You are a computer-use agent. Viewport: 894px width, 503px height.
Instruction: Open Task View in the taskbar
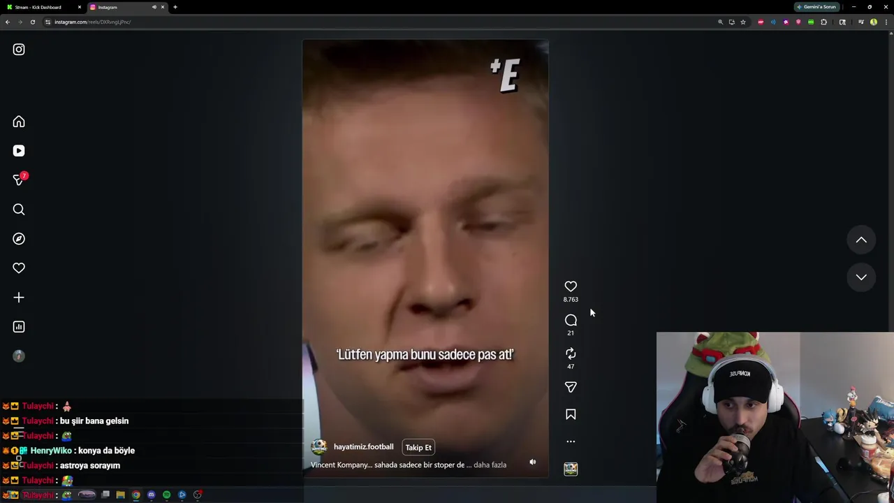tap(105, 494)
